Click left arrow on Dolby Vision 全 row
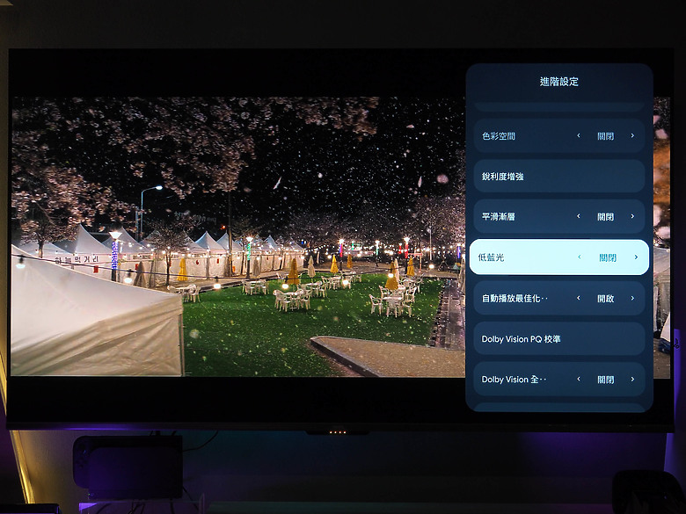This screenshot has height=514, width=686. [x=579, y=380]
